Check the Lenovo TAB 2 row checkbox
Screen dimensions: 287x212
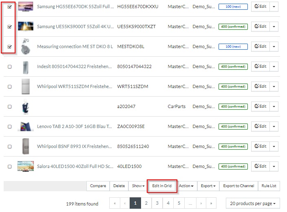pos(9,126)
